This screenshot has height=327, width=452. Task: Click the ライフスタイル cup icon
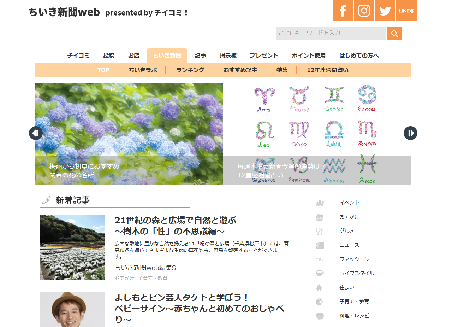coord(320,273)
